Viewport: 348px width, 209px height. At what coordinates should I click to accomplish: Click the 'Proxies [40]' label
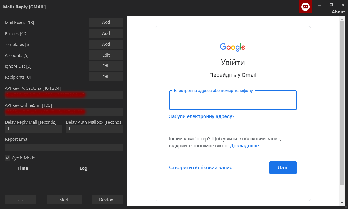(x=16, y=34)
